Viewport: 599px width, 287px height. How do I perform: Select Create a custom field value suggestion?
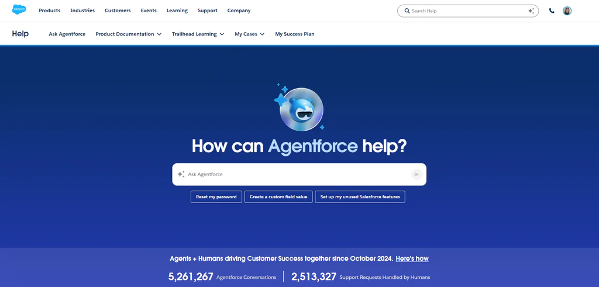[278, 197]
